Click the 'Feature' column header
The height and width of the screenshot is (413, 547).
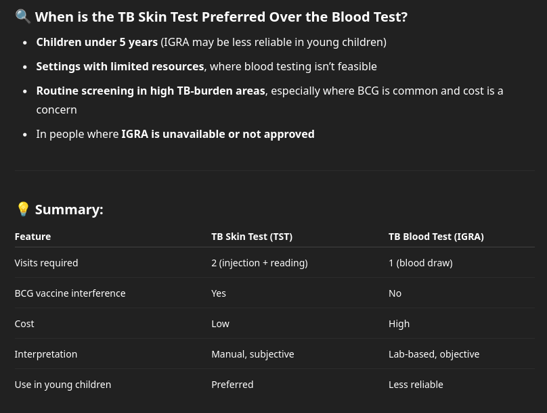32,237
